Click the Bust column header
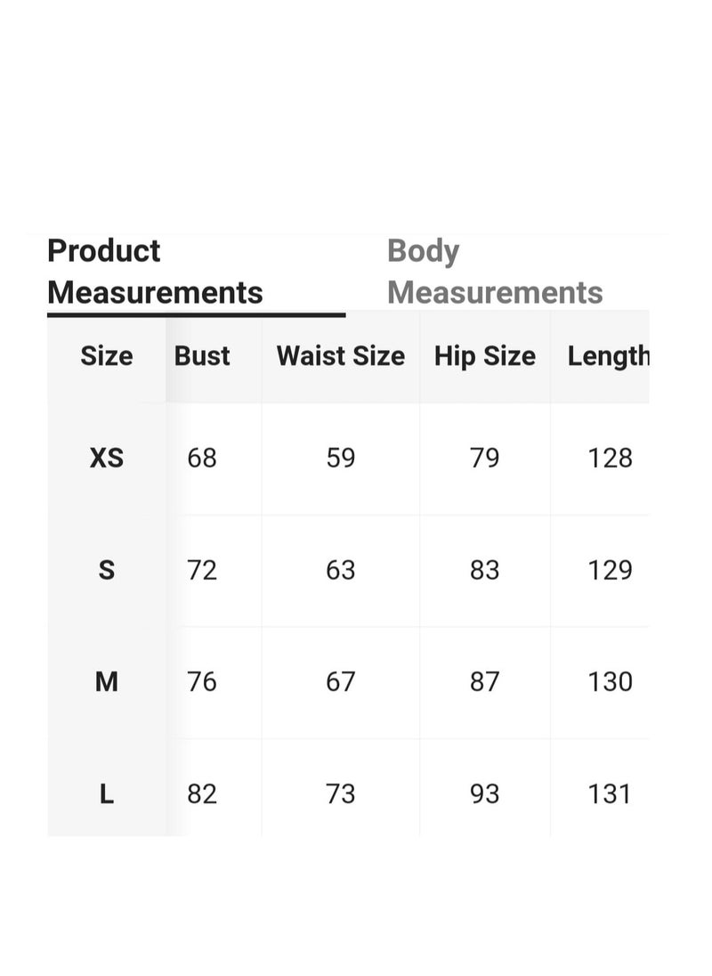Screen dimensions: 712x976 click(201, 356)
